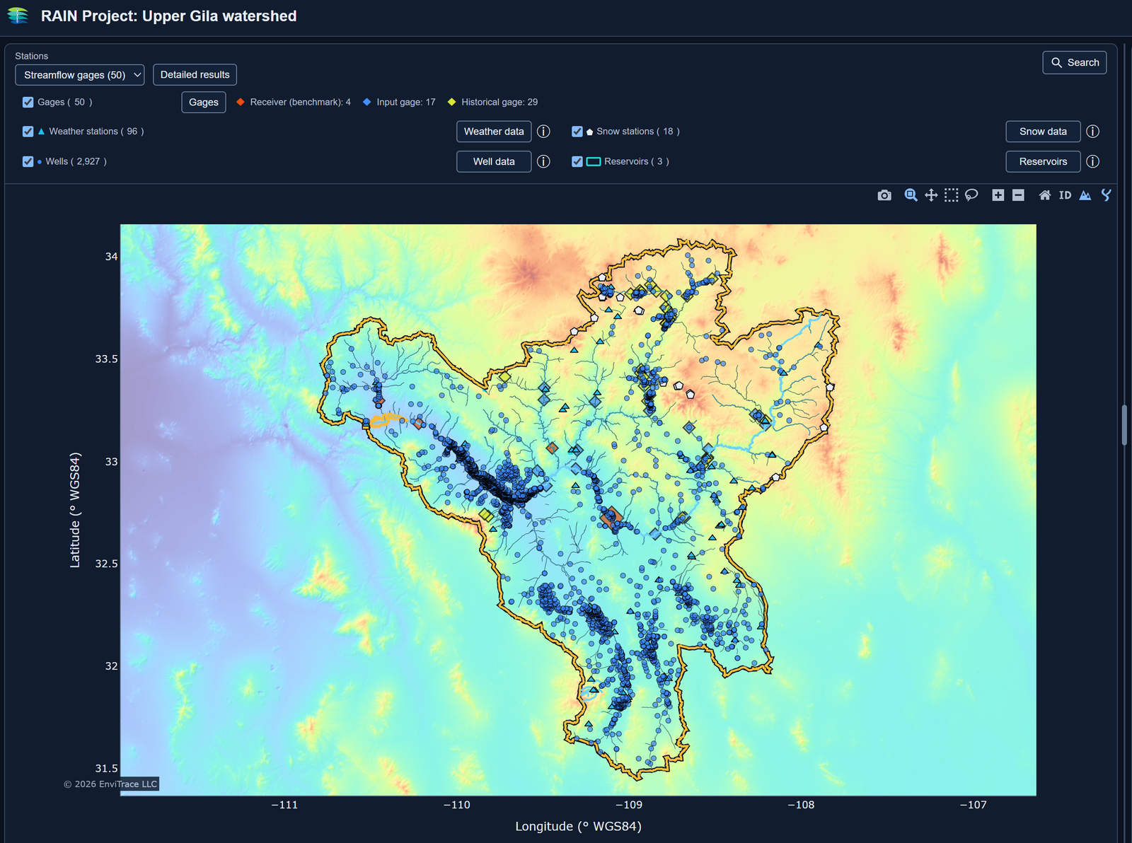Viewport: 1132px width, 843px height.
Task: Activate the Lasso Select tool
Action: click(971, 195)
